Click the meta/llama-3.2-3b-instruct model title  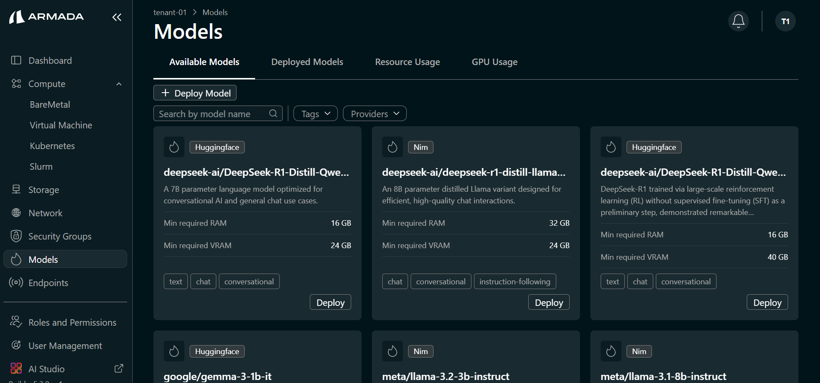[446, 377]
